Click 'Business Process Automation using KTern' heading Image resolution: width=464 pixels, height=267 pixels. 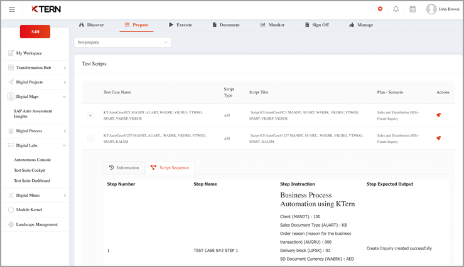click(318, 199)
